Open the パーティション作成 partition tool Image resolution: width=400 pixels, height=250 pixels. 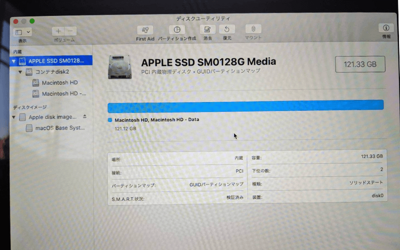pyautogui.click(x=177, y=30)
